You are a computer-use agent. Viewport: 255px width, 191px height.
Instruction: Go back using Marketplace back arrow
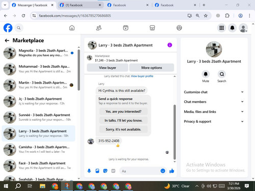point(7,40)
